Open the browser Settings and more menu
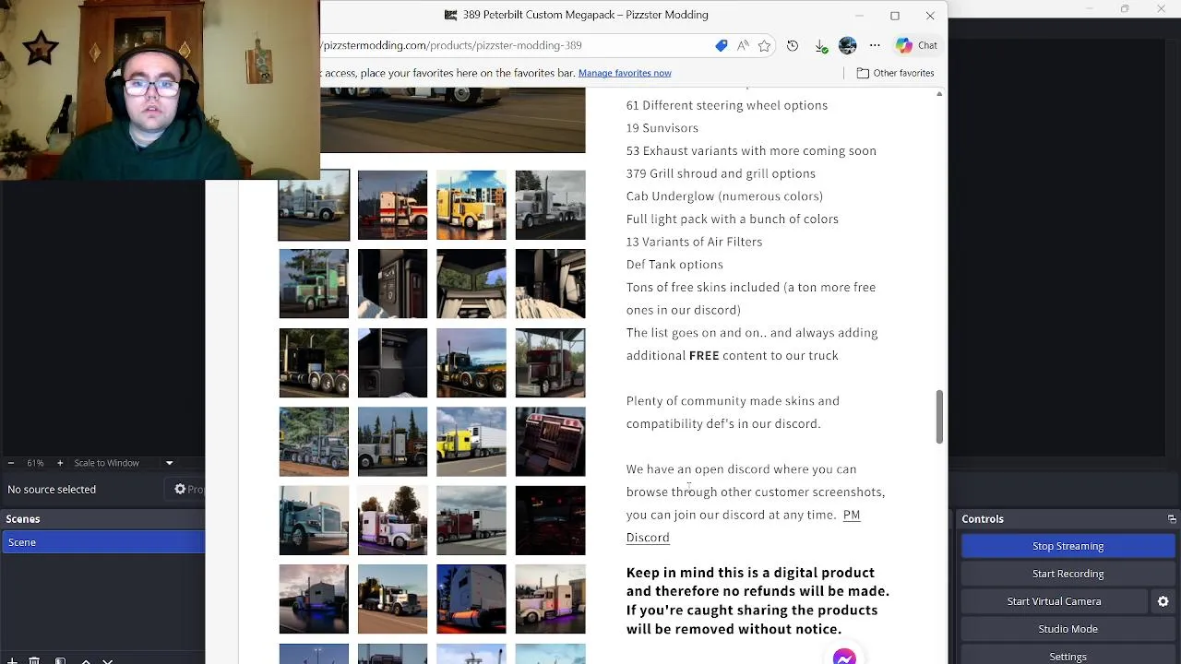The image size is (1181, 664). [x=875, y=45]
